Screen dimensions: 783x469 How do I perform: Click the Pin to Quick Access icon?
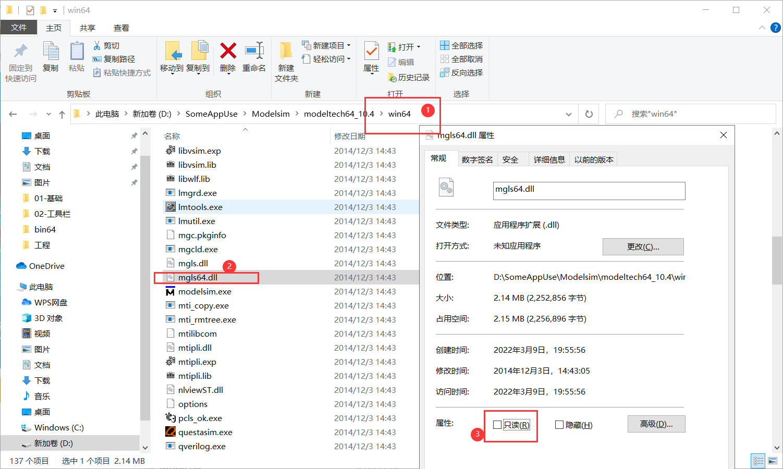tap(21, 51)
